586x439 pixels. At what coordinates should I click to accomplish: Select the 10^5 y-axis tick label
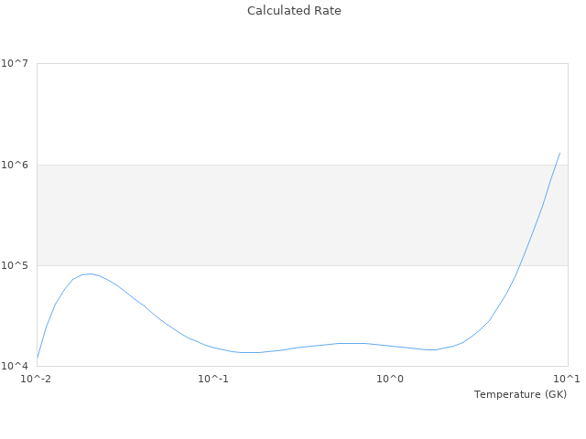click(15, 265)
